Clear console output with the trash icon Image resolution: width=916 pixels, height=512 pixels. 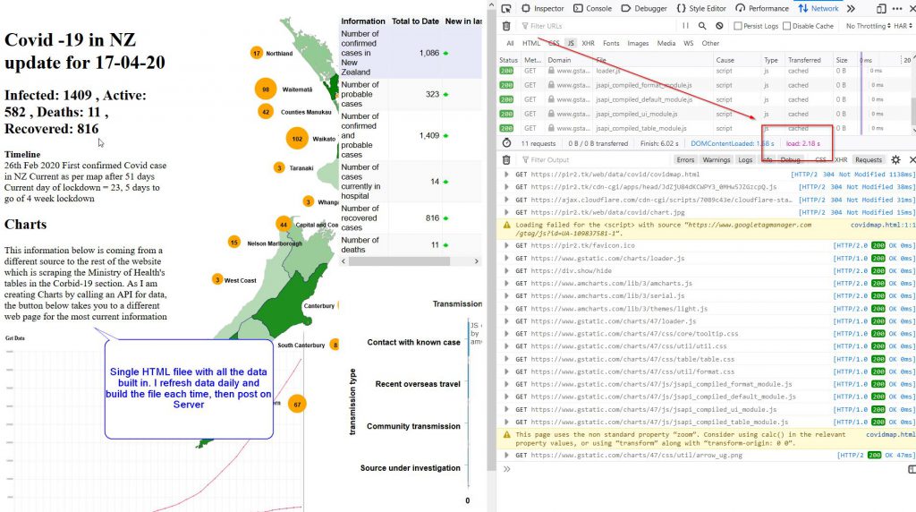(507, 159)
